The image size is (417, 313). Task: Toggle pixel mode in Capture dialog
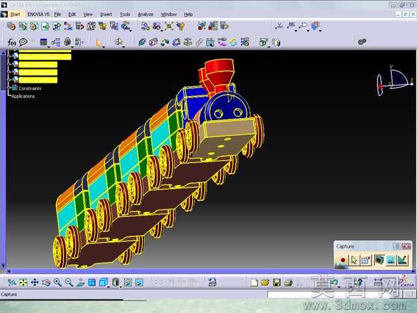click(x=402, y=260)
